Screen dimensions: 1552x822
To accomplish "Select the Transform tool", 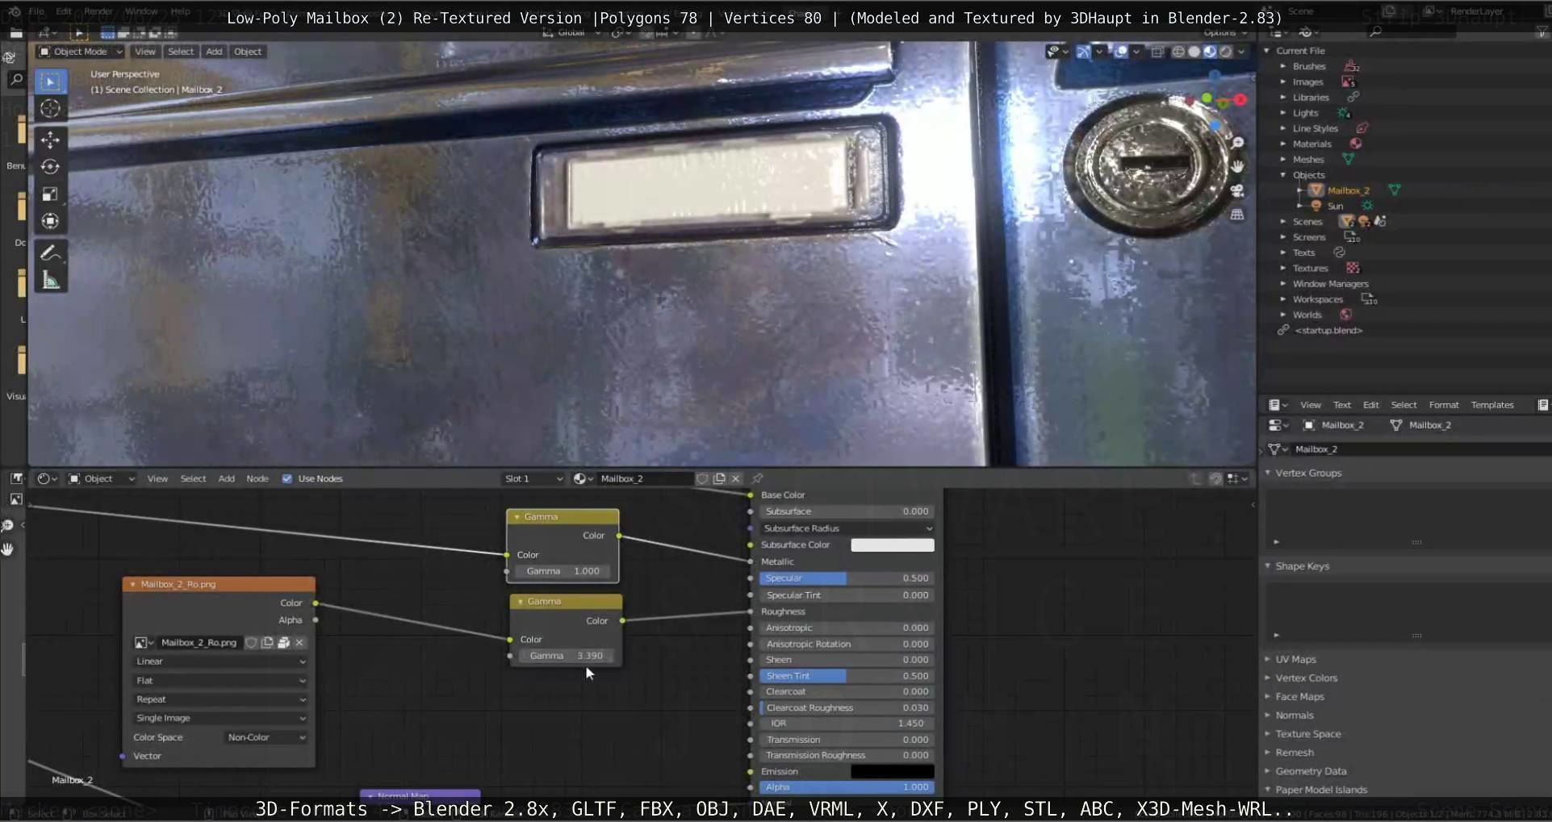I will click(x=50, y=221).
